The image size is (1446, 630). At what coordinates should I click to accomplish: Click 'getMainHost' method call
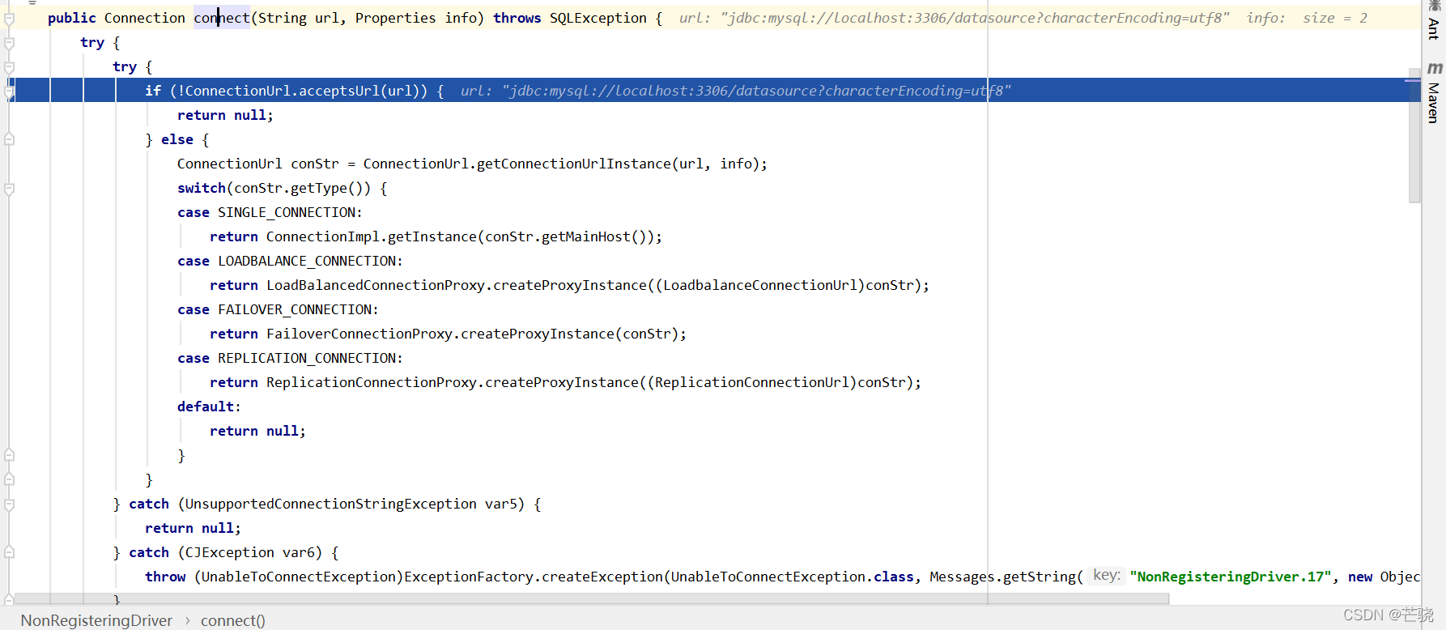(586, 236)
